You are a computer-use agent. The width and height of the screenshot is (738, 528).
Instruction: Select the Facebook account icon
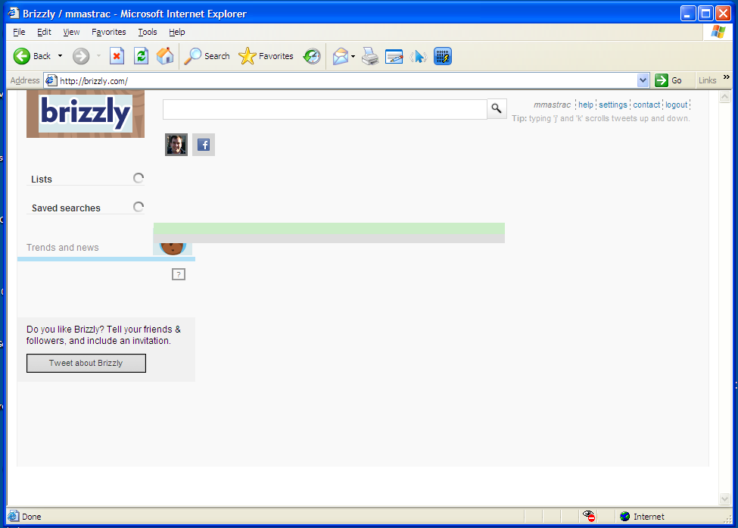tap(204, 145)
